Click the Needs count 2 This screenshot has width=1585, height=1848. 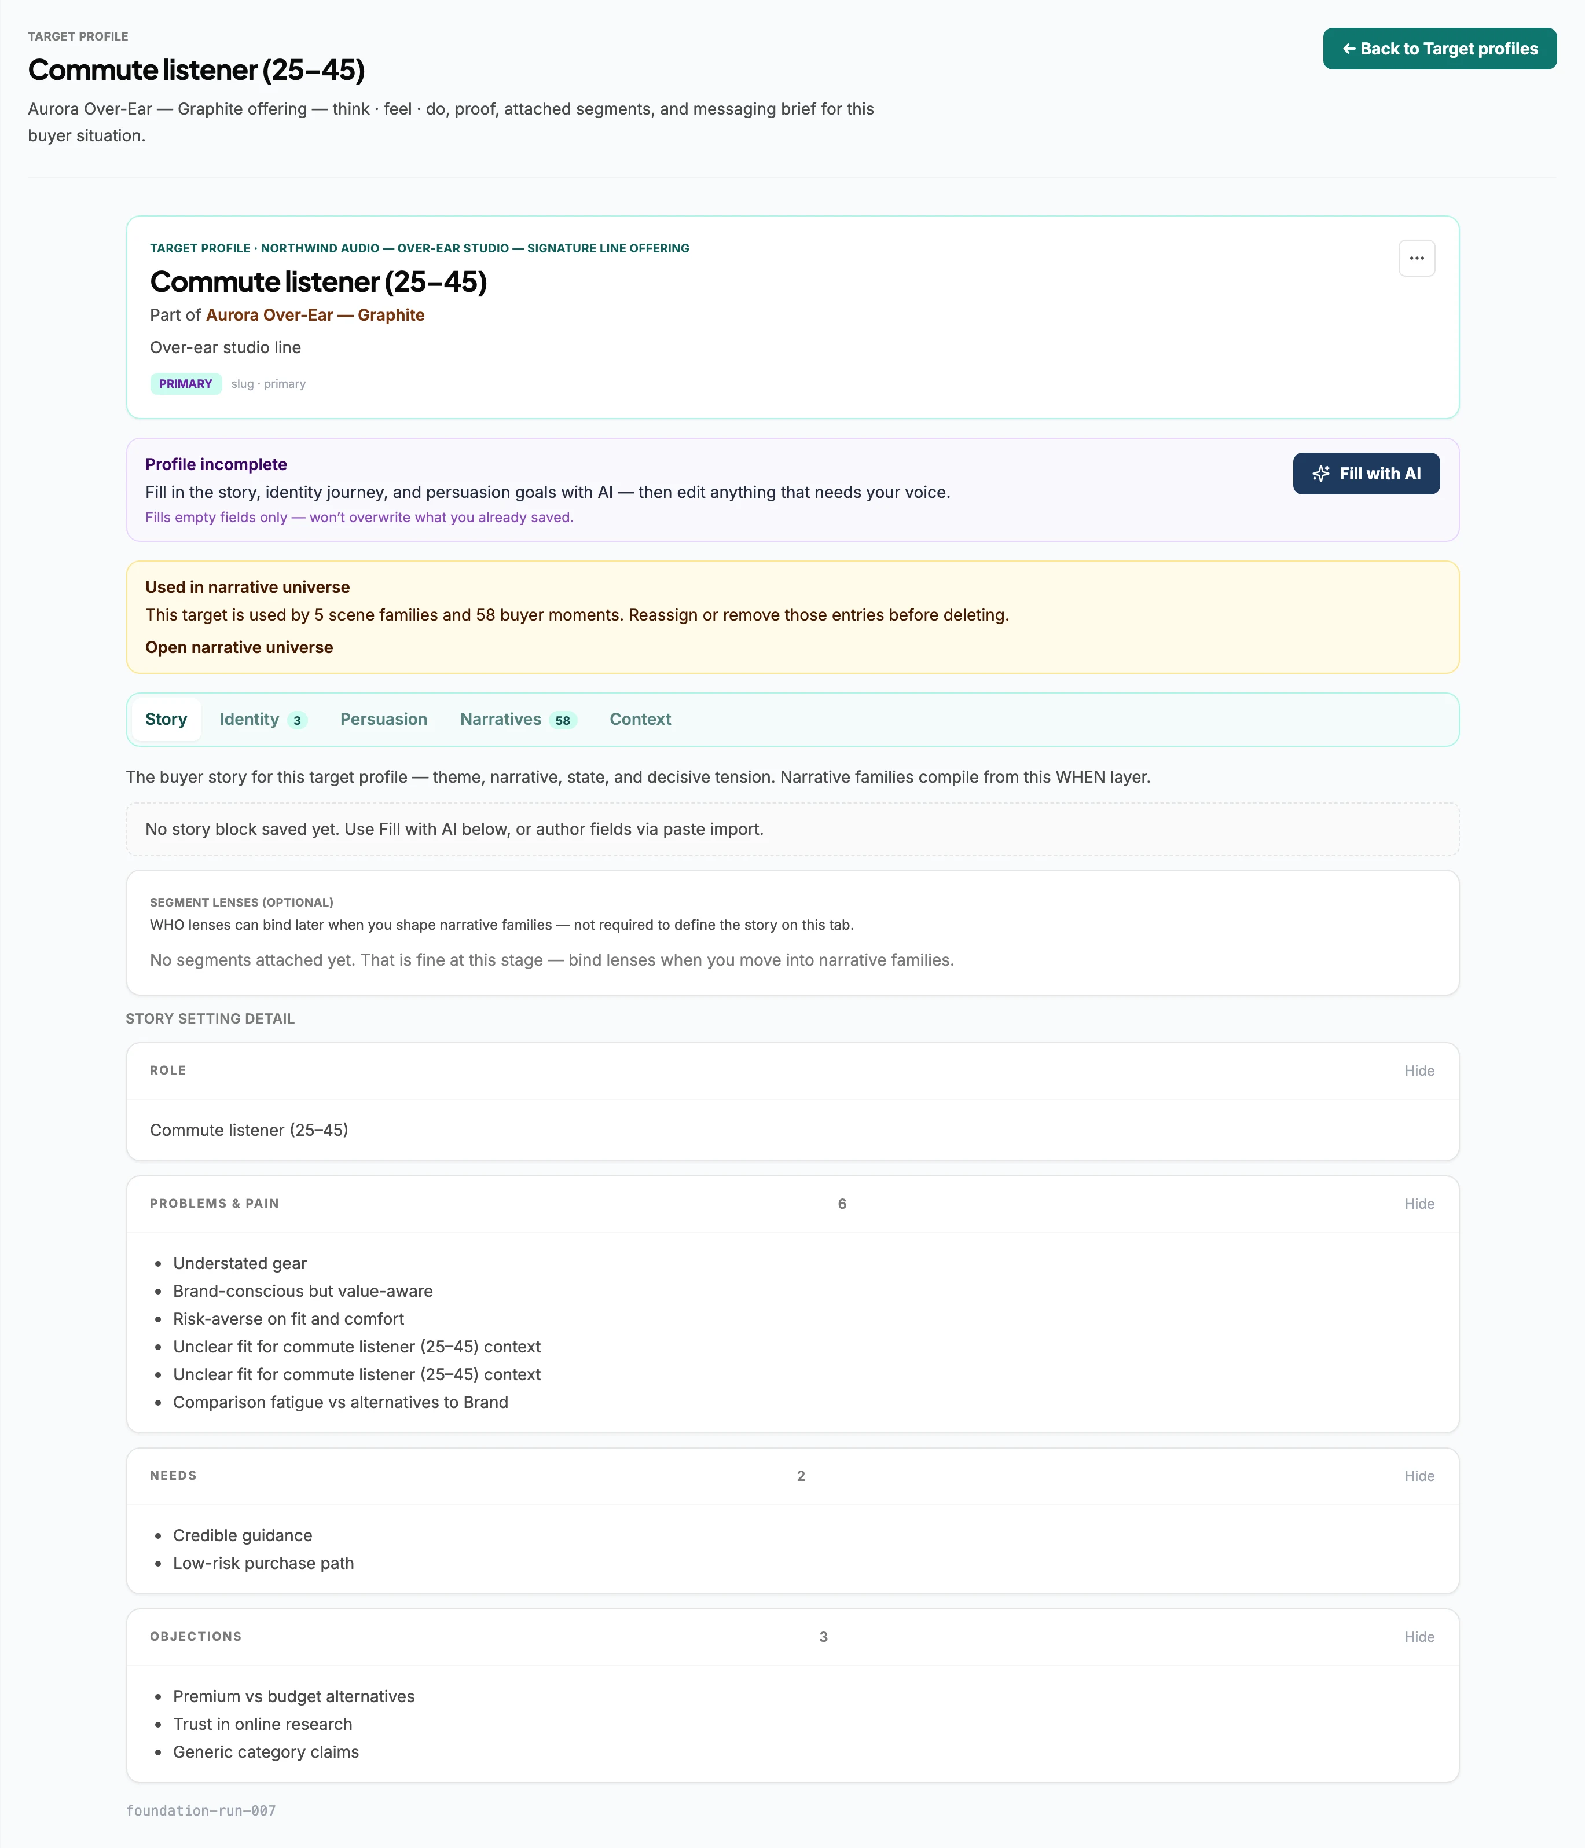pos(801,1476)
